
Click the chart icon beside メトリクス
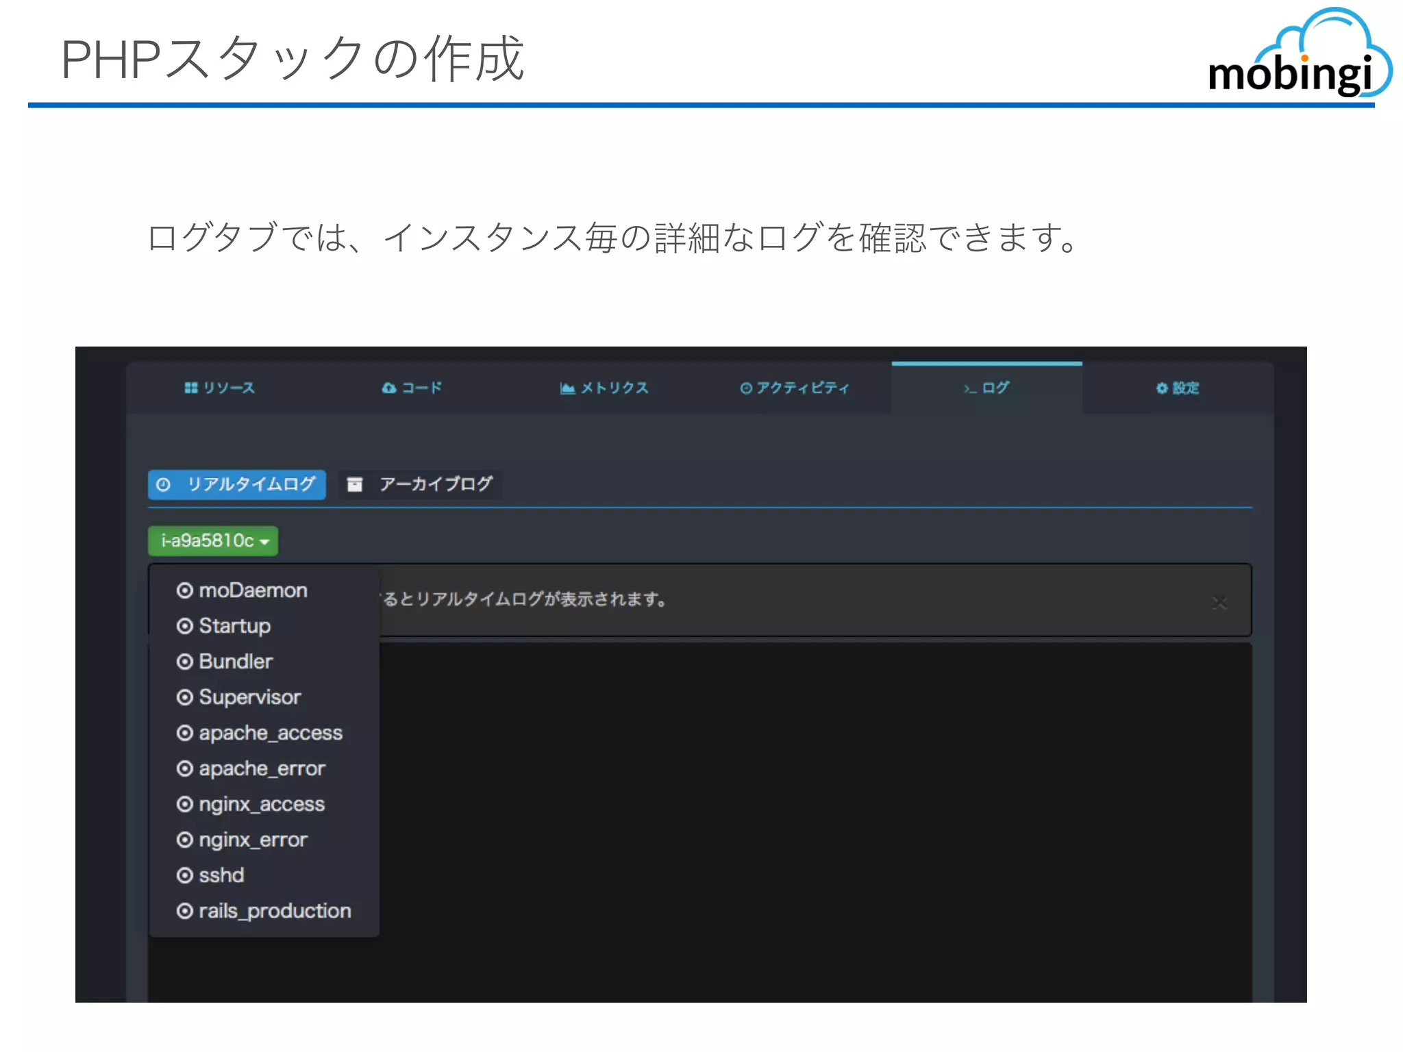(568, 388)
